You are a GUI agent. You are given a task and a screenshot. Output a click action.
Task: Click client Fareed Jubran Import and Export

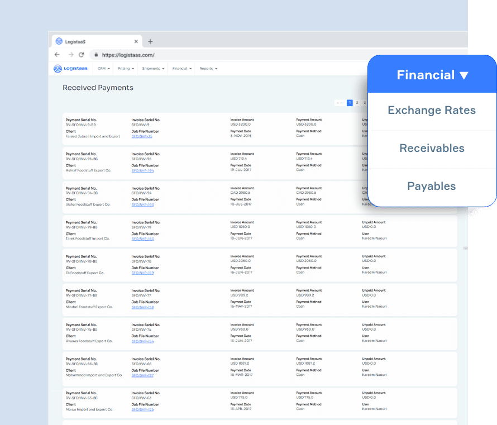pos(93,136)
